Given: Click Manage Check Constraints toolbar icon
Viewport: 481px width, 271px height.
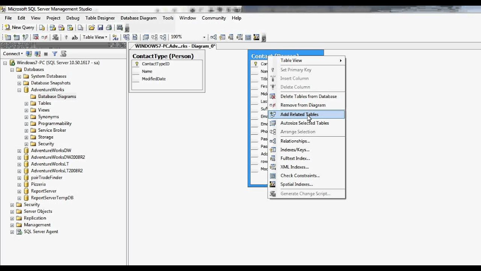Looking at the screenshot, I should pyautogui.click(x=248, y=37).
